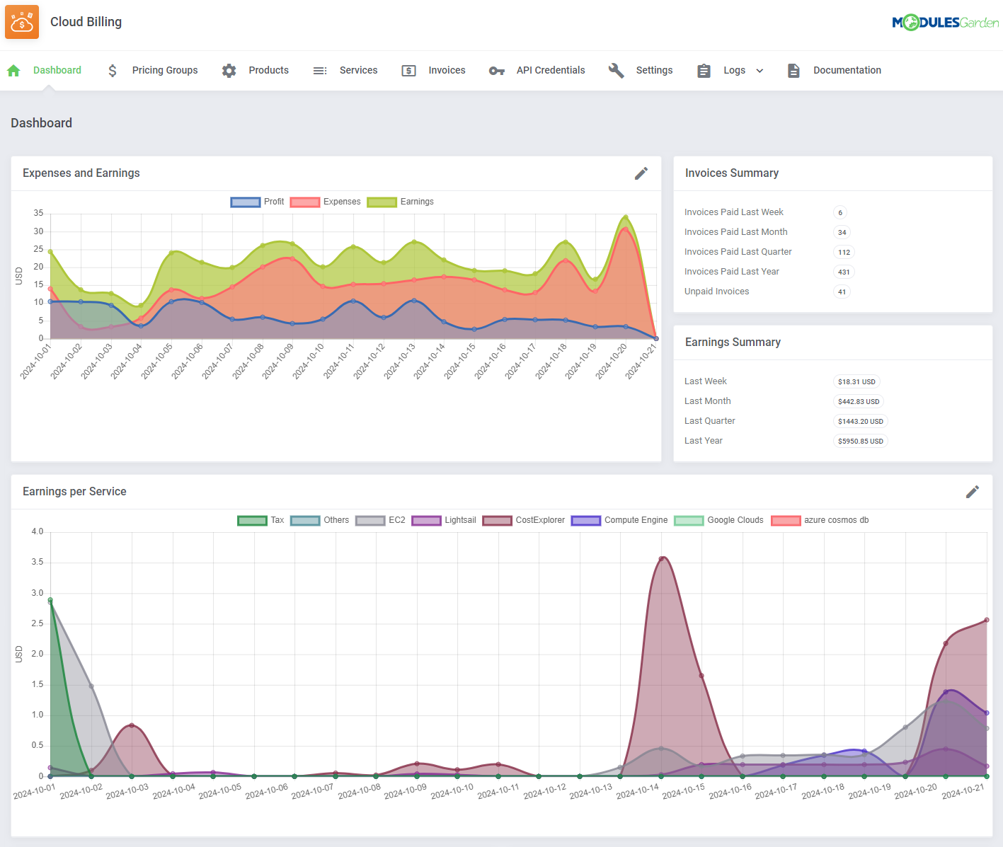Click the Invoices Paid Last Month count 34
The height and width of the screenshot is (847, 1003).
tap(842, 232)
